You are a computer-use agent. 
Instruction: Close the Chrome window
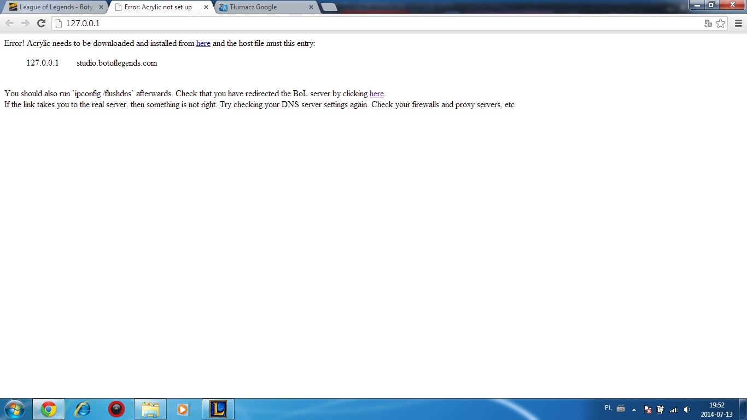coord(732,5)
